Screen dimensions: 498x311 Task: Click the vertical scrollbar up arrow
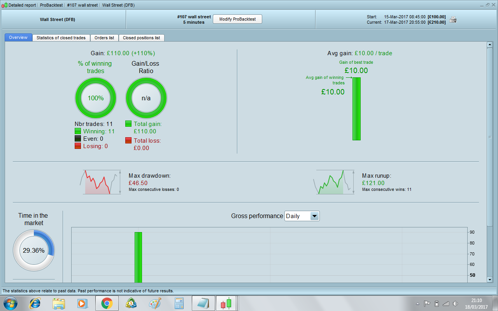[x=489, y=45]
